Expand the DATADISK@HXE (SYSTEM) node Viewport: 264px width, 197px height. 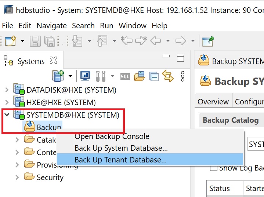(x=7, y=90)
